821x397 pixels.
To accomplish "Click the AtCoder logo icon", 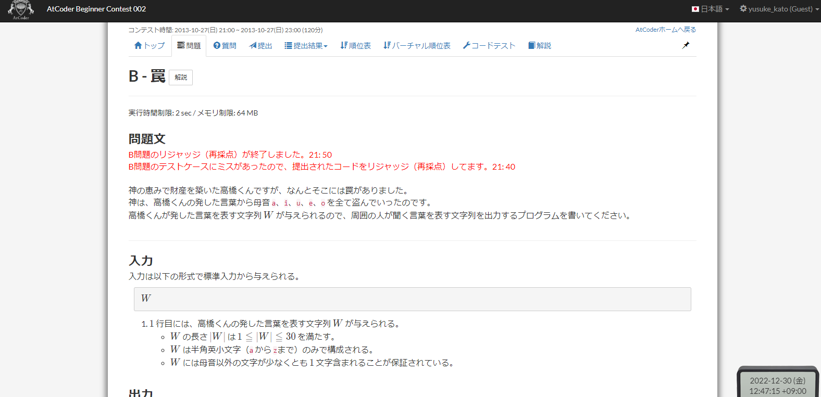I will click(x=21, y=10).
